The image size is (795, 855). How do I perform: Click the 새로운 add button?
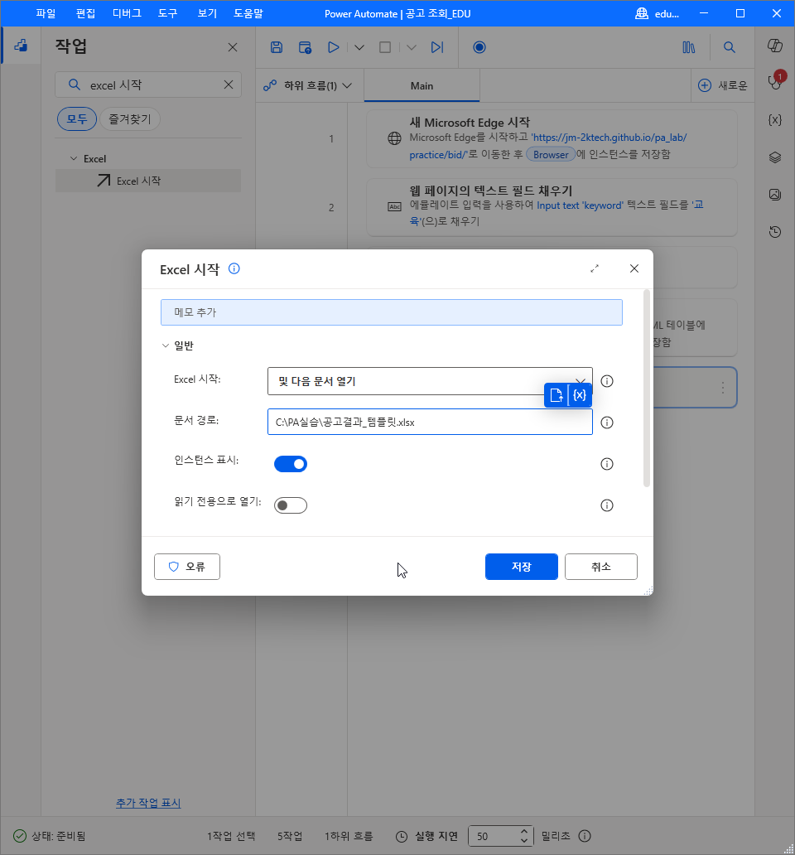tap(723, 85)
